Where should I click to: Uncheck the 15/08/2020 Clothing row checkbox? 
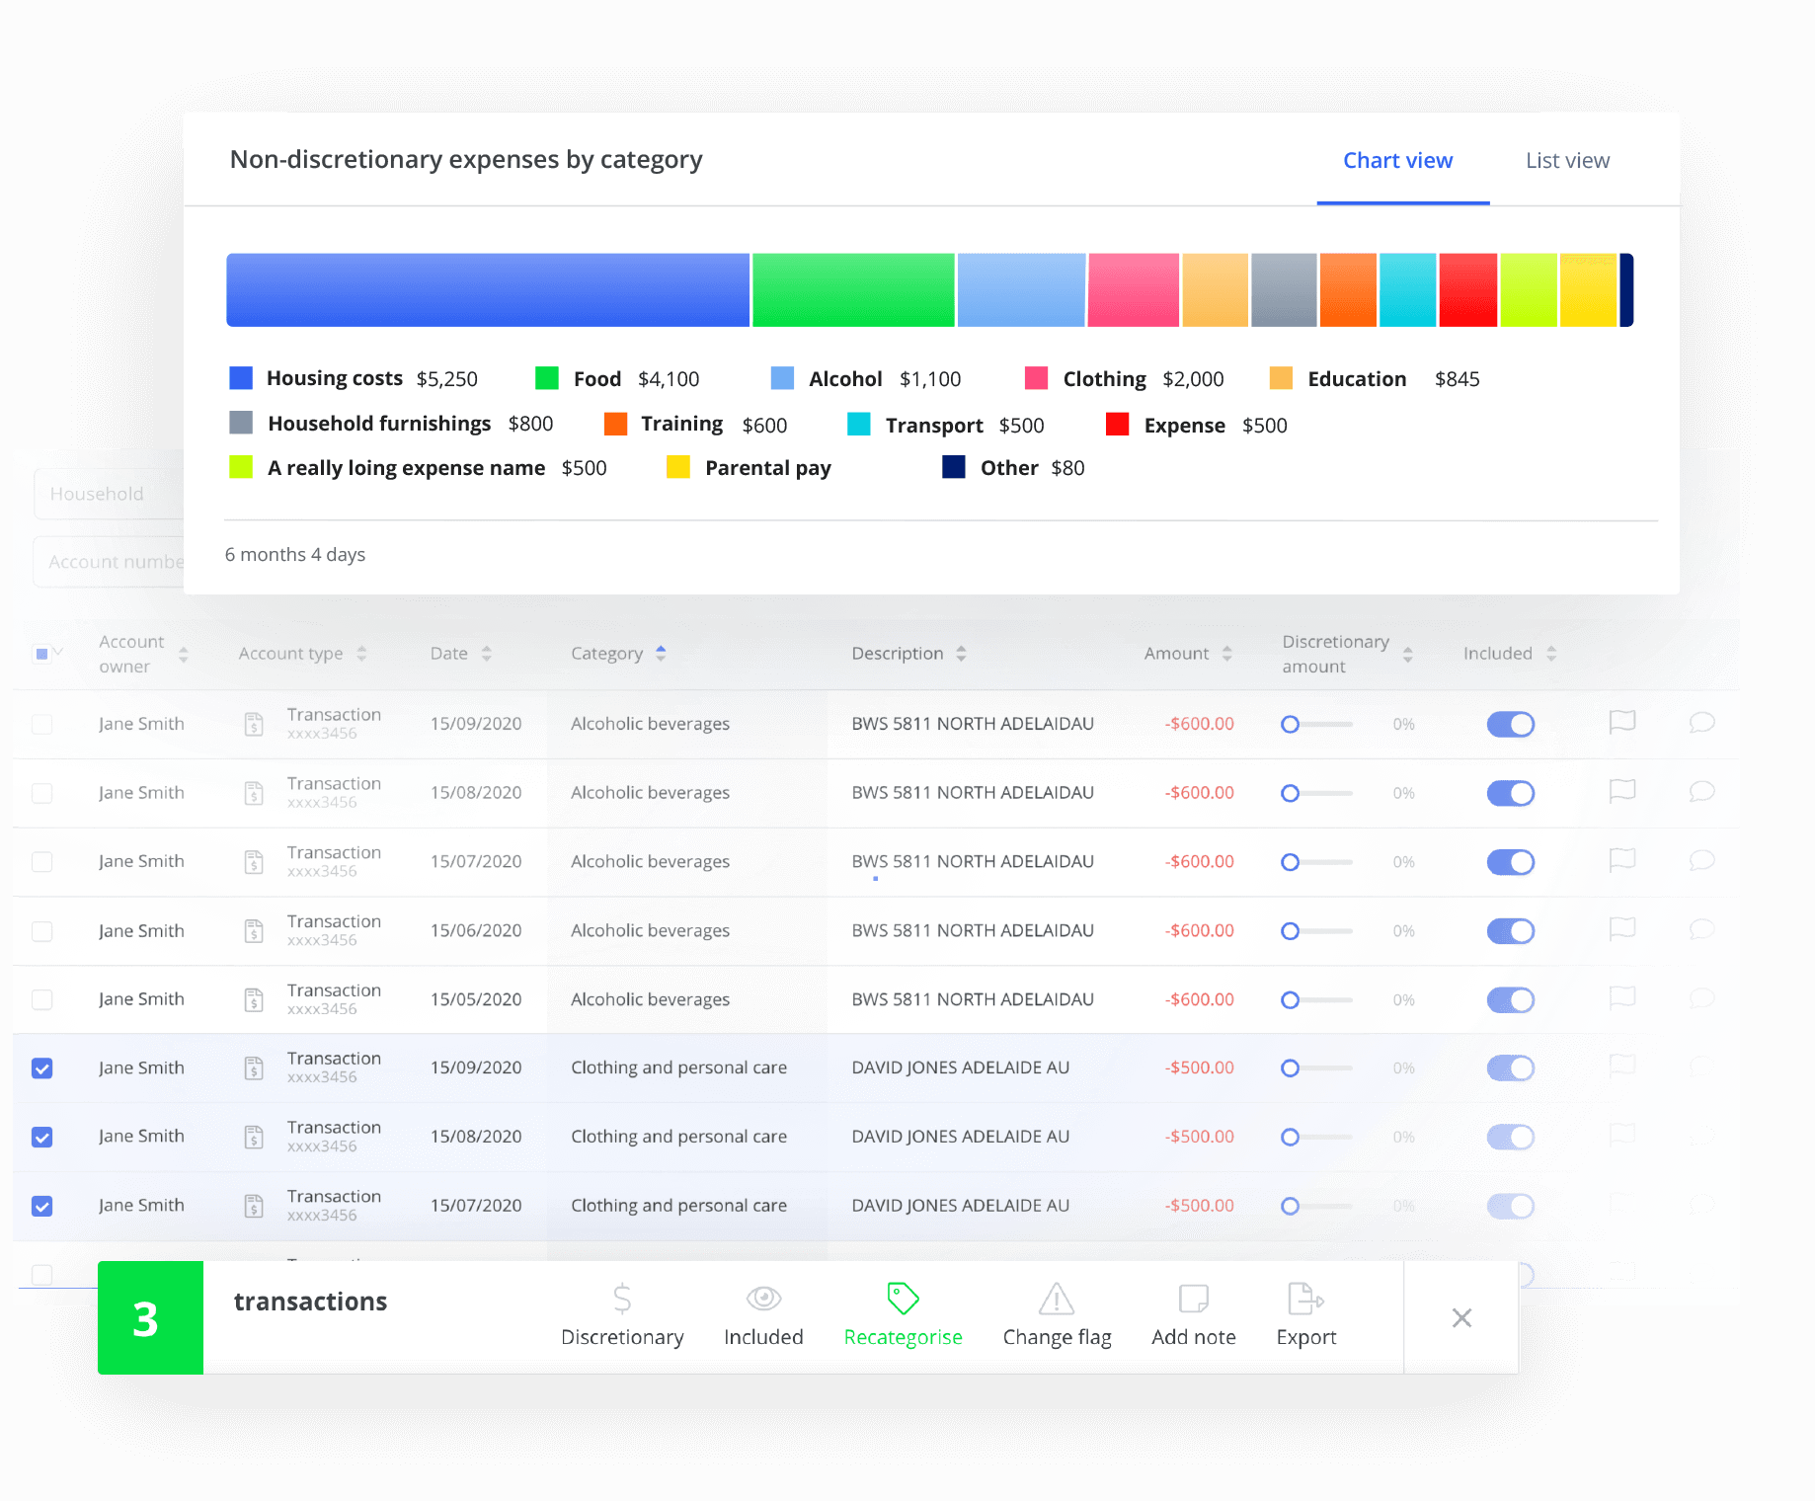(x=41, y=1137)
